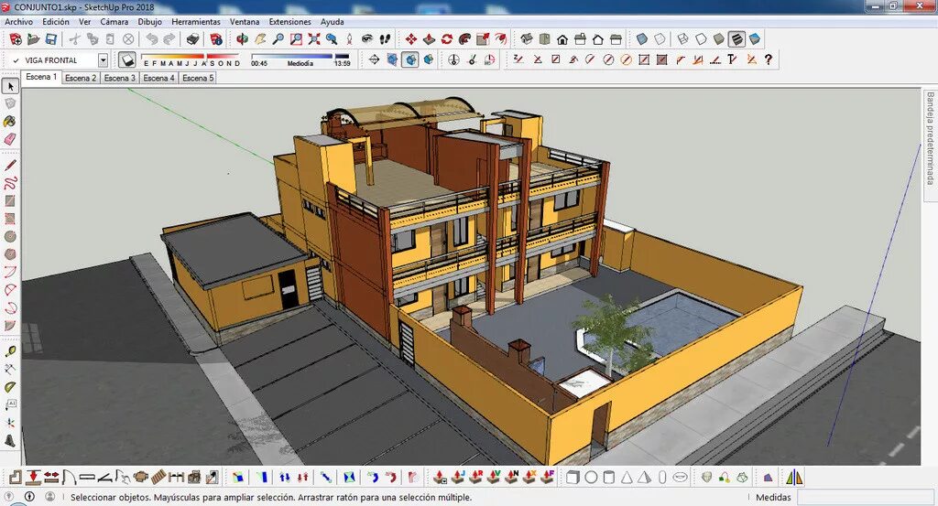Viewport: 938px width, 506px height.
Task: Print the model using printer icon
Action: pos(192,39)
